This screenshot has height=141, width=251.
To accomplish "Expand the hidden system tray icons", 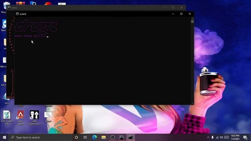I will (x=208, y=137).
